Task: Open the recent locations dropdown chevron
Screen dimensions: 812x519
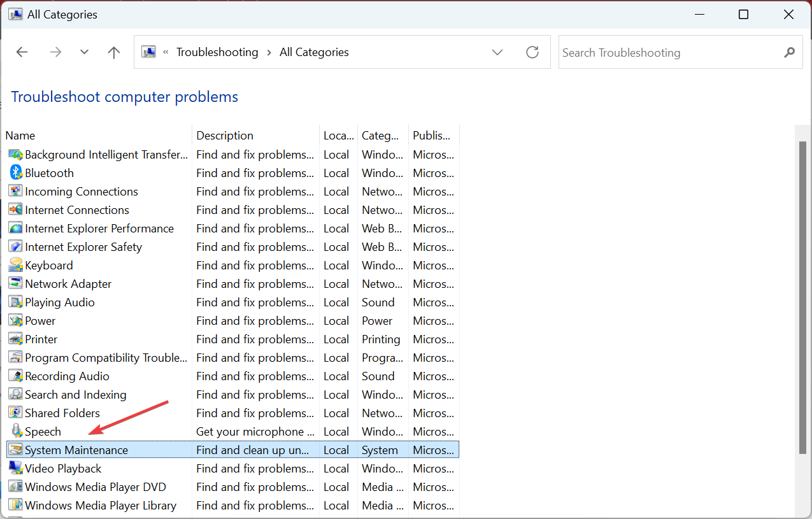Action: tap(84, 52)
